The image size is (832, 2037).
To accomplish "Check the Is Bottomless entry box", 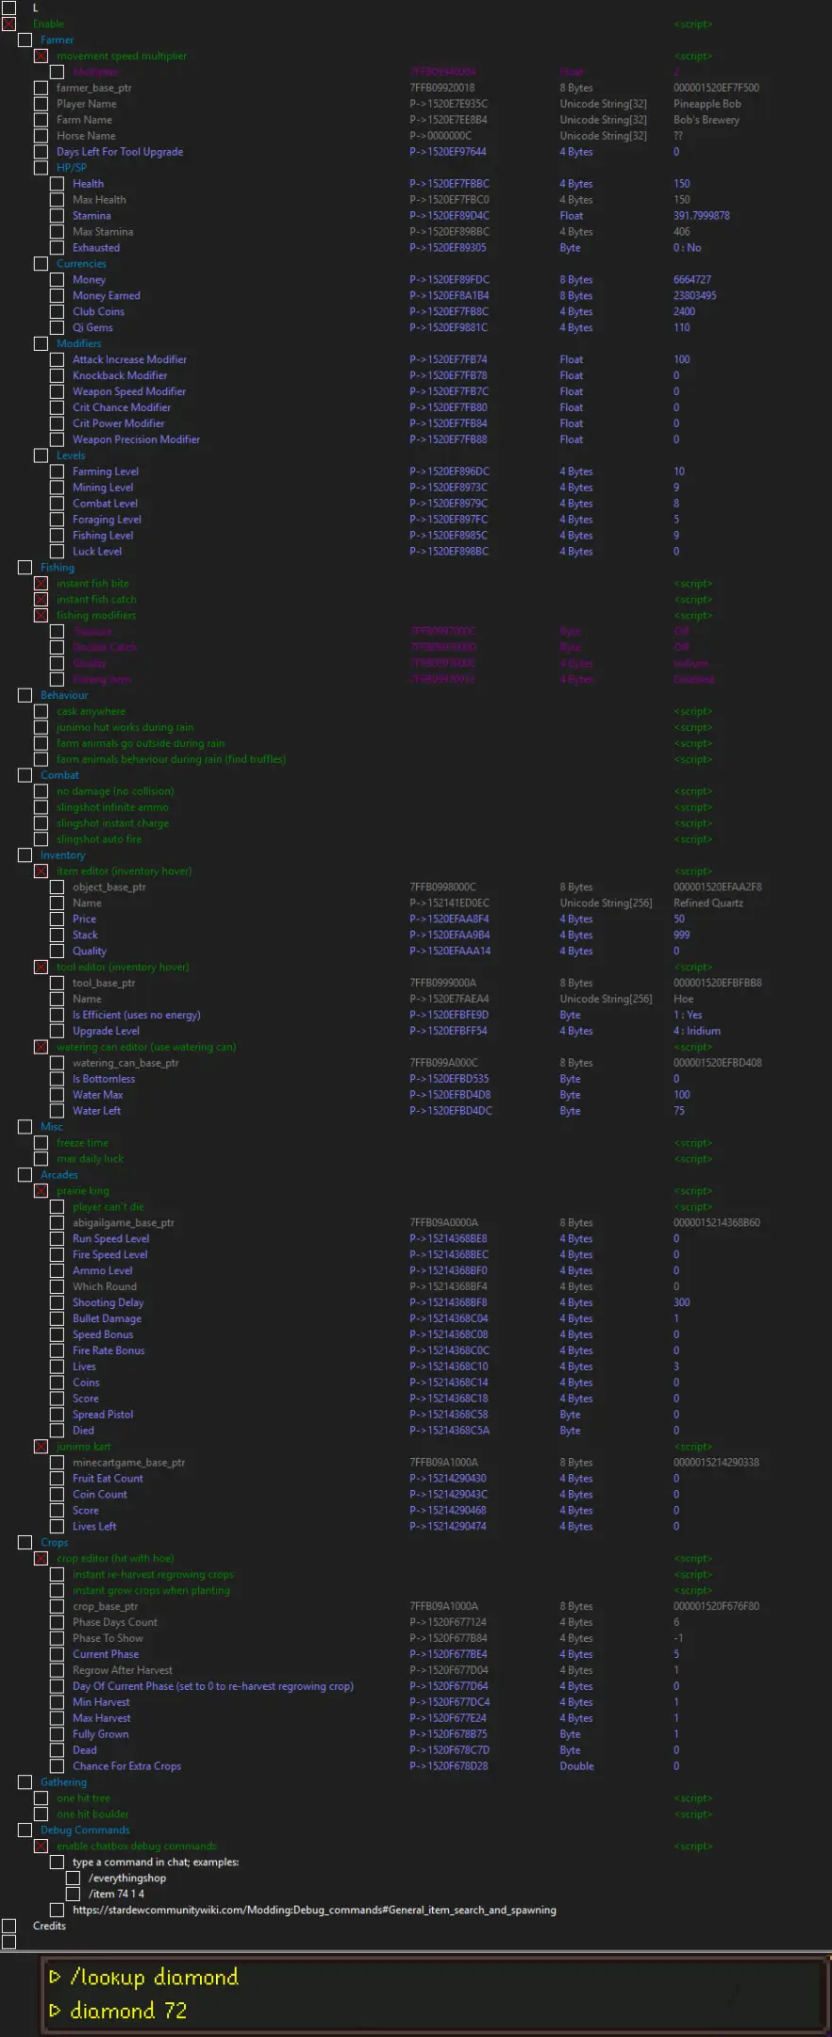I will [x=57, y=1079].
